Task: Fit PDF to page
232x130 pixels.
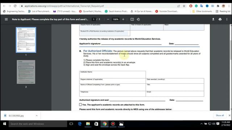Action: pos(132,19)
